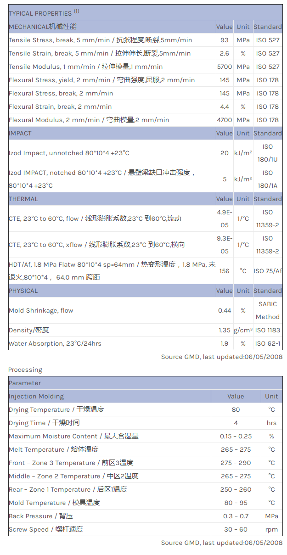Select the Water Absorption value 1.9
287x555 pixels.
[x=225, y=343]
